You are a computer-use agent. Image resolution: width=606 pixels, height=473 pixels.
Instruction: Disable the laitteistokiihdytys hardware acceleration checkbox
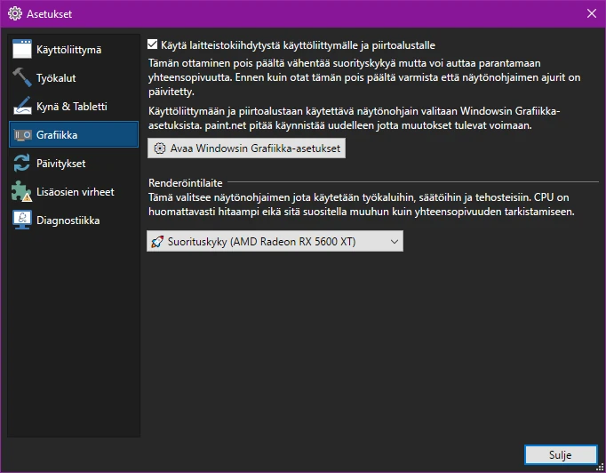click(x=152, y=44)
